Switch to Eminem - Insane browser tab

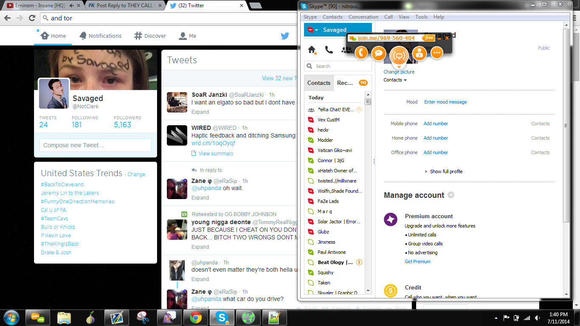pyautogui.click(x=42, y=6)
